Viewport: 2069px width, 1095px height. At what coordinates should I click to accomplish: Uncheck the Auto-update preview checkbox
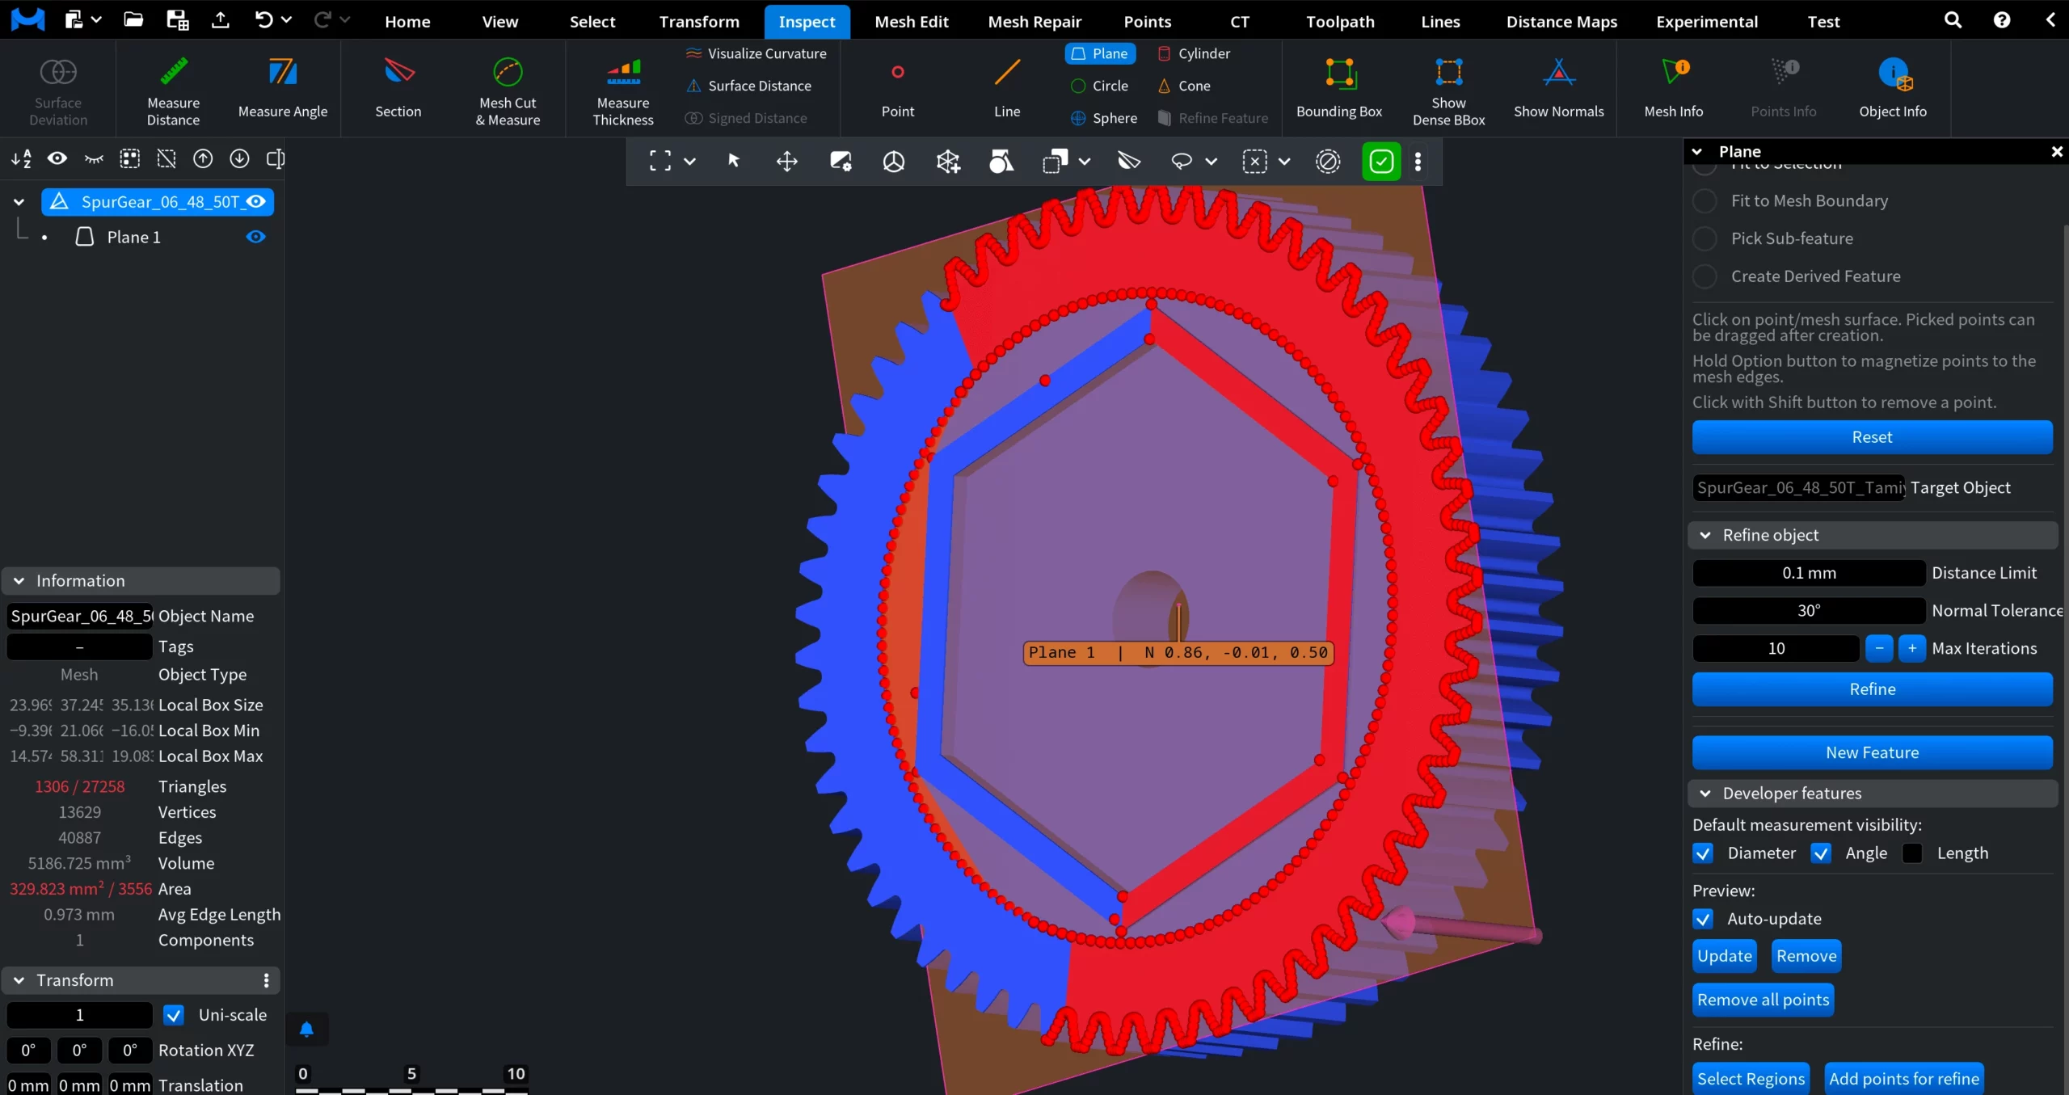1702,919
